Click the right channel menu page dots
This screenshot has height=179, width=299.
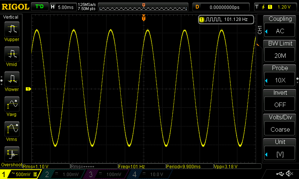coord(298,81)
